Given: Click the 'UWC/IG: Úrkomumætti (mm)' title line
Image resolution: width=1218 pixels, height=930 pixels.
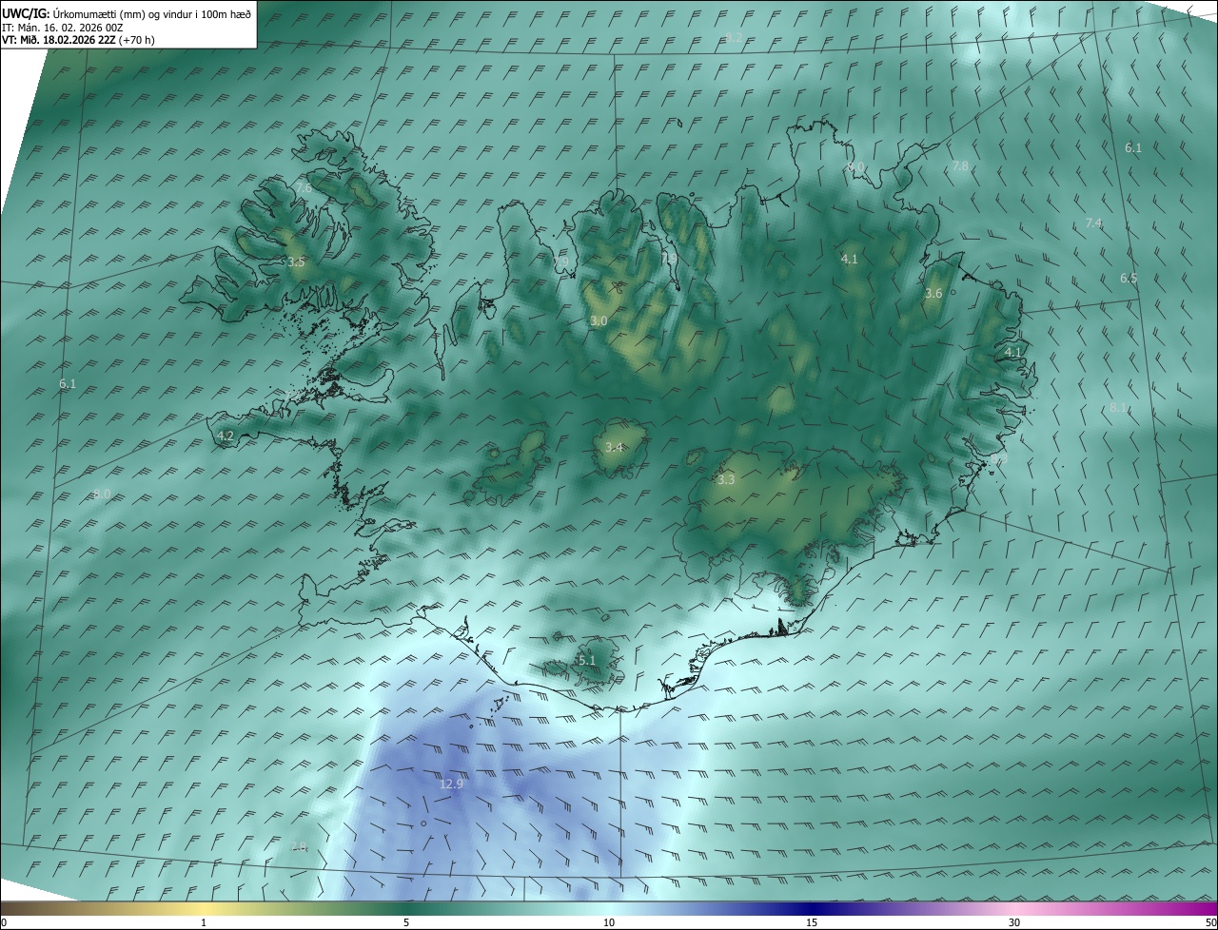Looking at the screenshot, I should click(127, 13).
